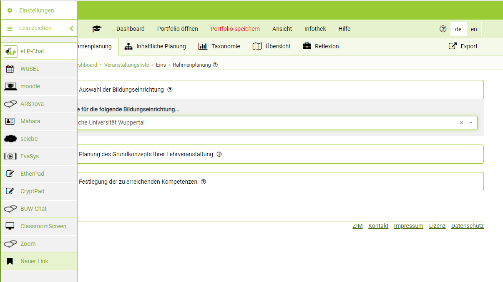
Task: Follow the Kontakt footer link
Action: coord(378,226)
